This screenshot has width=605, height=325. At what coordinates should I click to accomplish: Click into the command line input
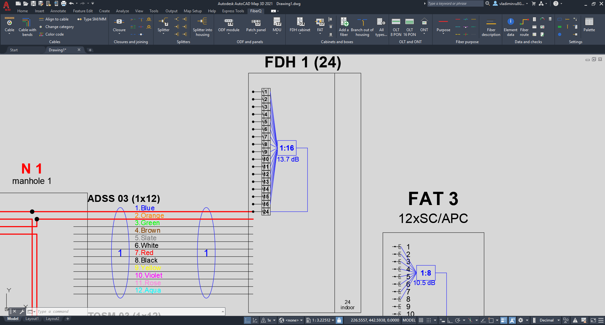tap(129, 311)
